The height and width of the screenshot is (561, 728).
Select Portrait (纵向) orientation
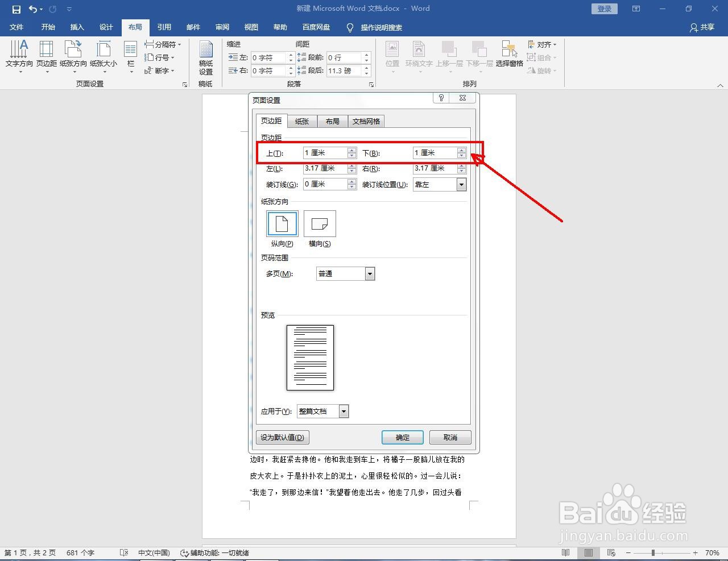click(x=282, y=223)
